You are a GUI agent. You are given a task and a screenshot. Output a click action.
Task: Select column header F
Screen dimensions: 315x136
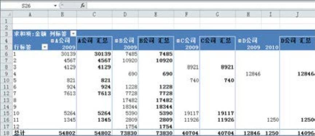pyautogui.click(x=186, y=15)
